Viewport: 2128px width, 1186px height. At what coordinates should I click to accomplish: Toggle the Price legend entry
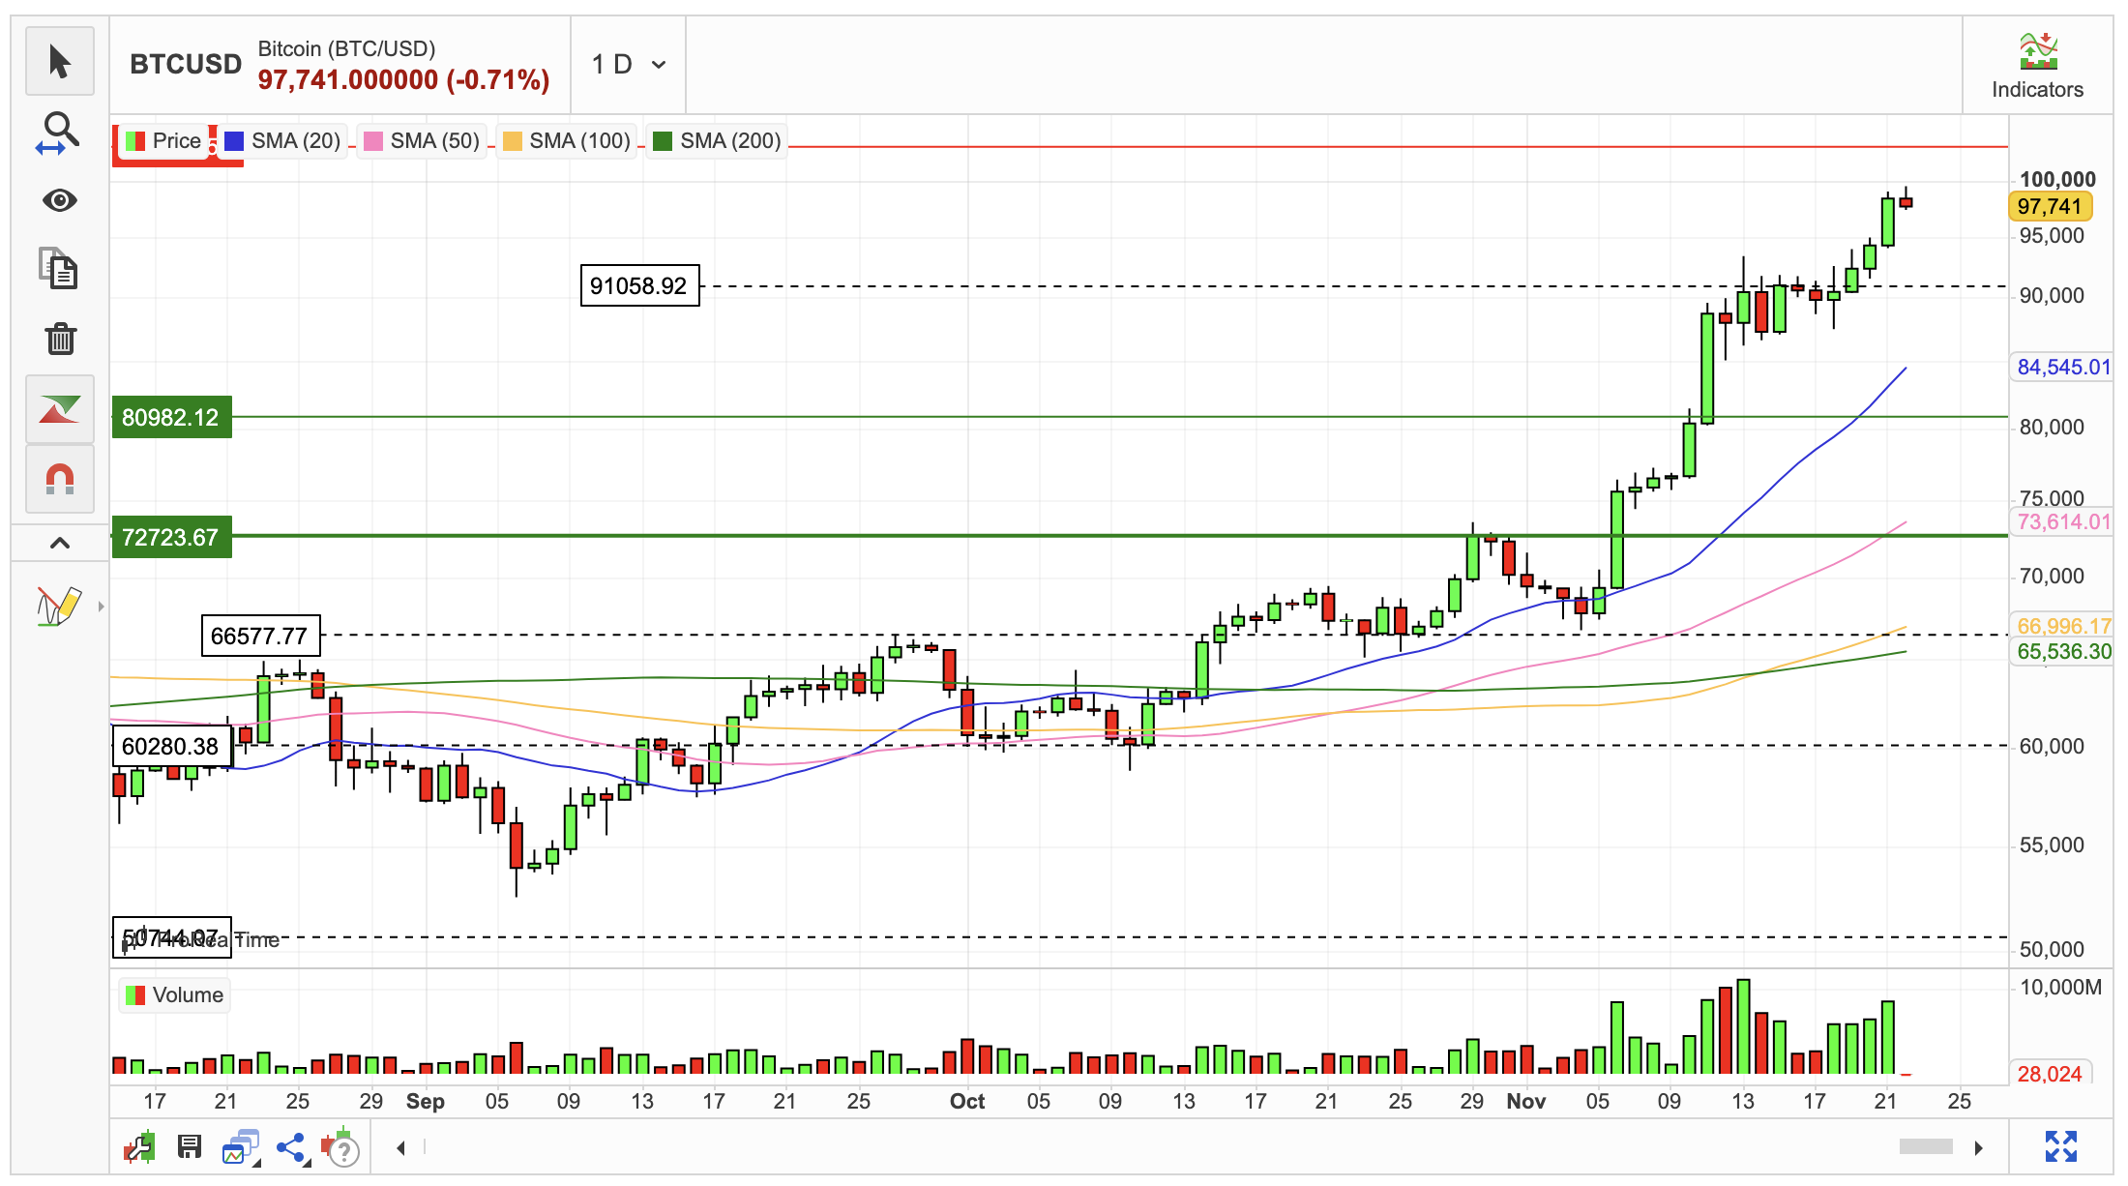coord(163,141)
